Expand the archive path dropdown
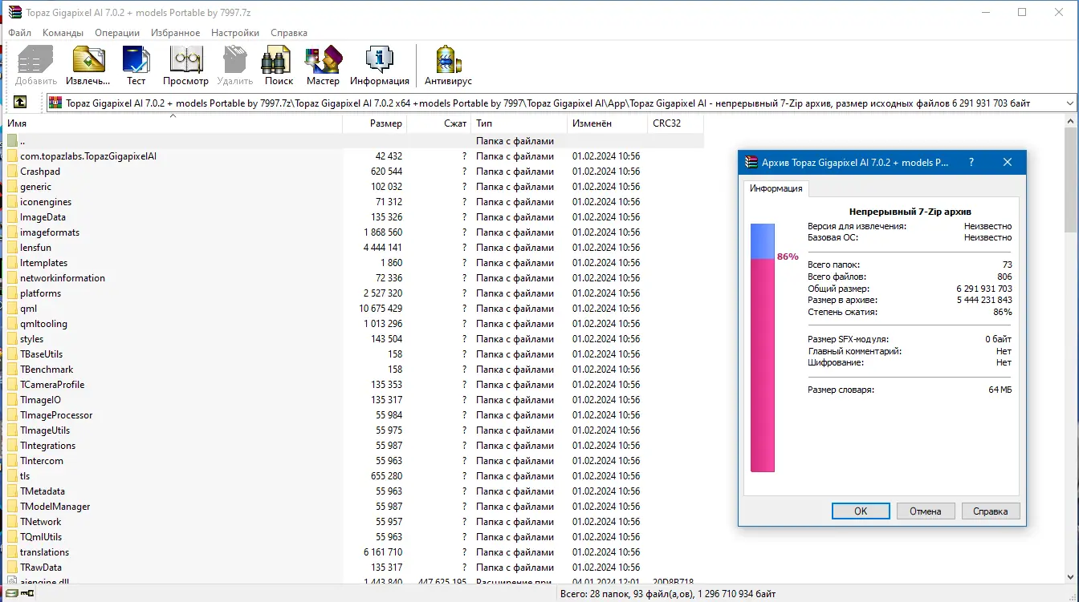Viewport: 1079px width, 602px height. tap(1069, 103)
